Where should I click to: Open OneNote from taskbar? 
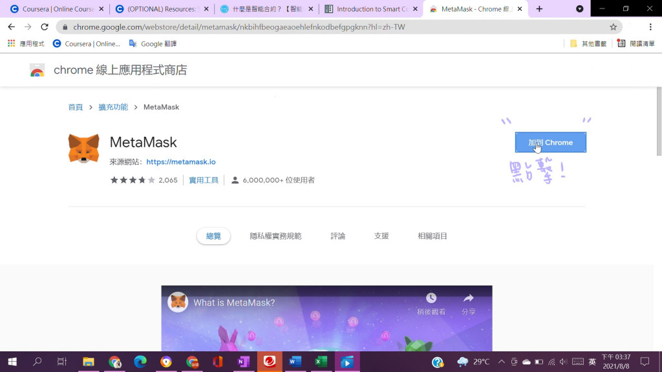pyautogui.click(x=244, y=362)
